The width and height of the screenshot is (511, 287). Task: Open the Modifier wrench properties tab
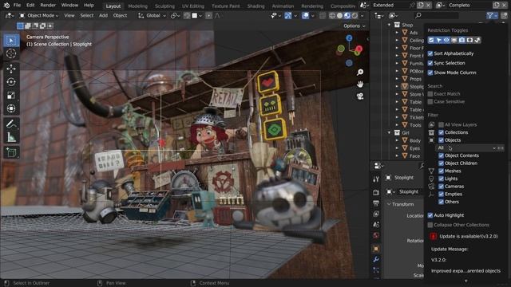pos(376,260)
